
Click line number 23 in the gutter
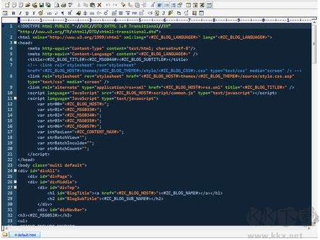click(x=10, y=165)
